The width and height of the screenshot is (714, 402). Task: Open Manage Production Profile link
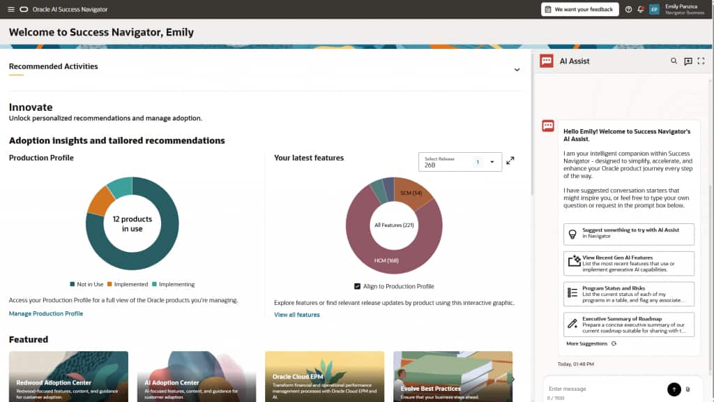click(x=46, y=313)
